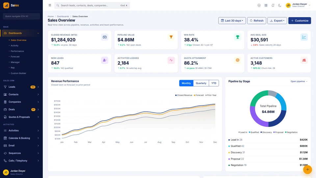Click the Sequences sidebar icon
This screenshot has width=316, height=178.
tap(5, 153)
